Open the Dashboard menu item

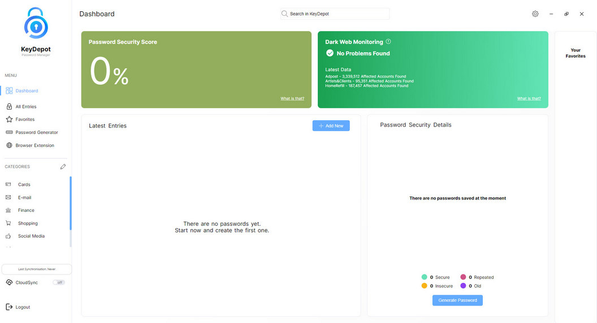(x=27, y=91)
